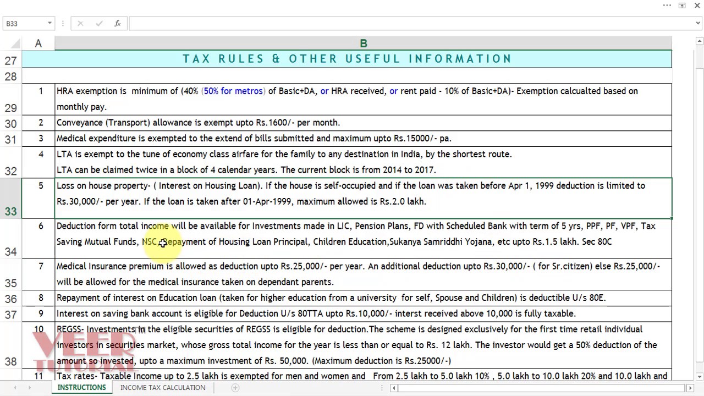Select Deduction form total income cell

coord(363,239)
